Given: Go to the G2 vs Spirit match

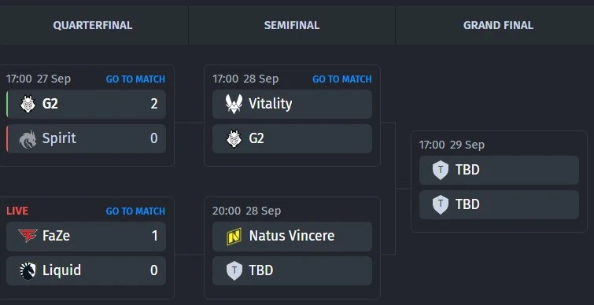Looking at the screenshot, I should [135, 79].
